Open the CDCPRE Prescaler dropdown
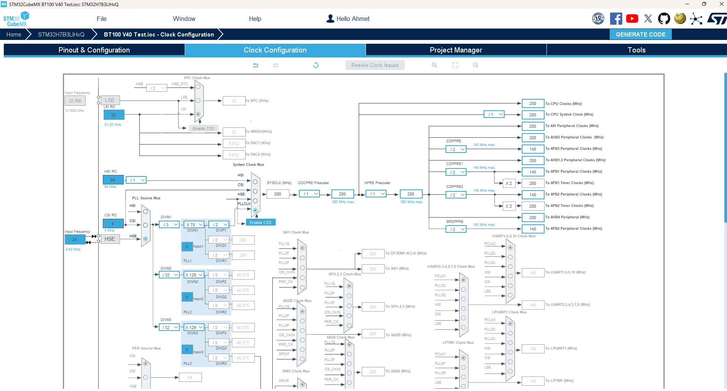 click(309, 194)
